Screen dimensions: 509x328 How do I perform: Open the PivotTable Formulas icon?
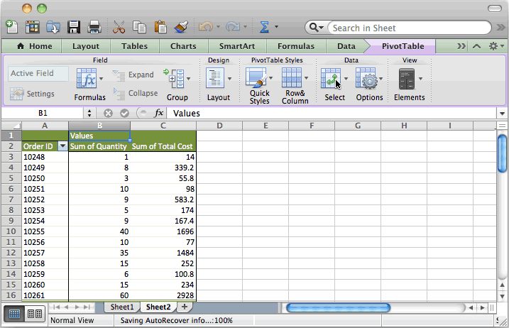[86, 78]
